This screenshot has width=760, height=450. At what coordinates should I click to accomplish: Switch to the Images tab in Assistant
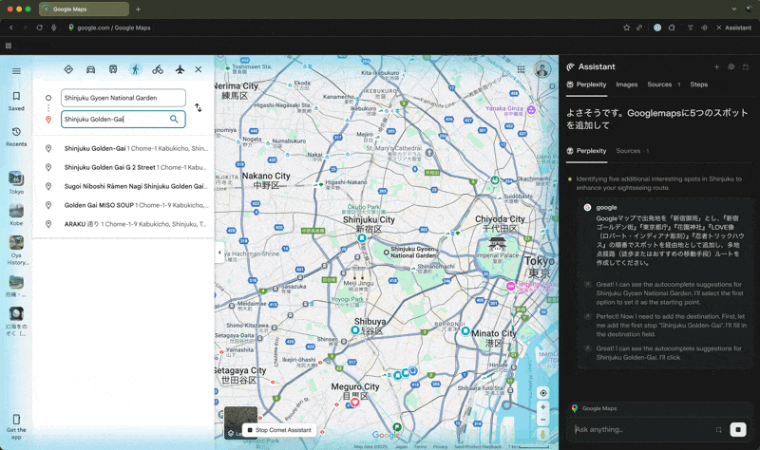pyautogui.click(x=626, y=84)
